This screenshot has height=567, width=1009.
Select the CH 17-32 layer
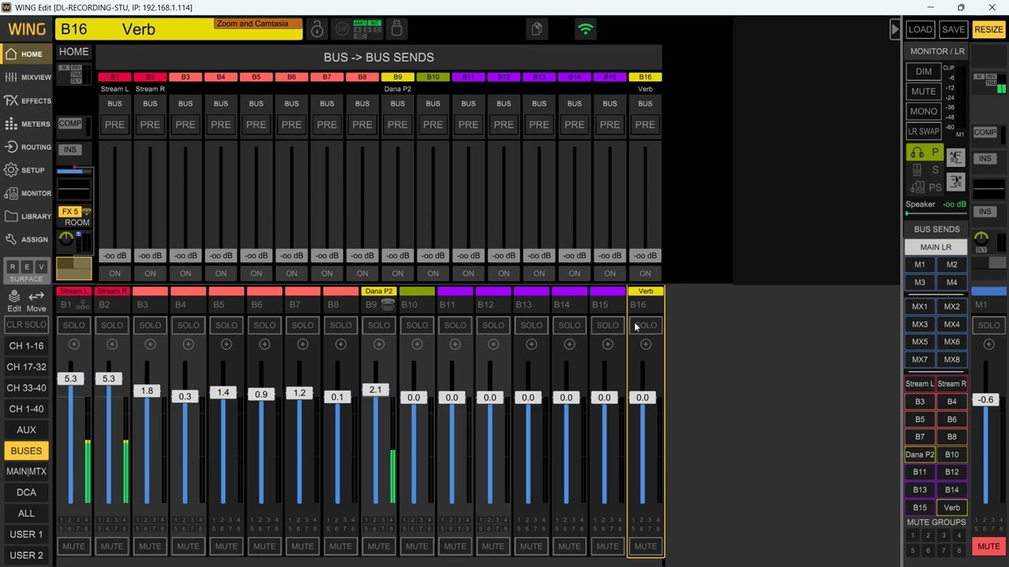coord(26,367)
